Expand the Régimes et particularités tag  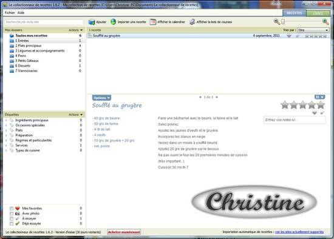(x=6, y=141)
